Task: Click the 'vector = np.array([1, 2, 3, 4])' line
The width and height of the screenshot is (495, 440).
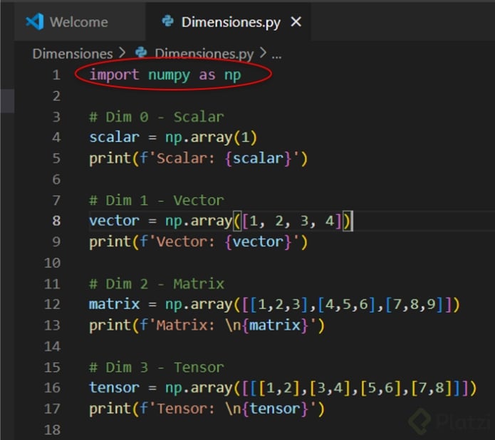Action: (220, 221)
